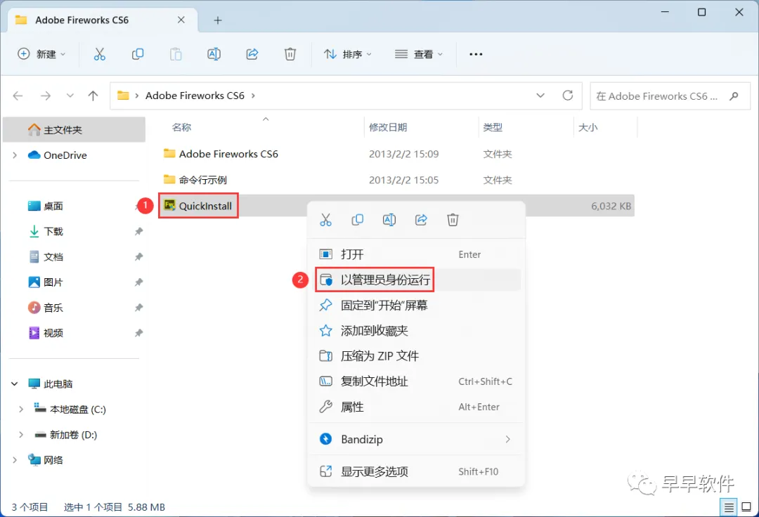
Task: Choose 显示更多选项 menu entry
Action: [x=416, y=471]
